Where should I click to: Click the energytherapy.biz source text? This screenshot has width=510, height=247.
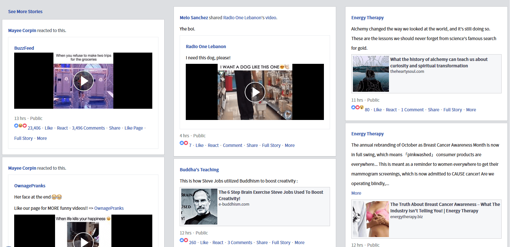(406, 217)
